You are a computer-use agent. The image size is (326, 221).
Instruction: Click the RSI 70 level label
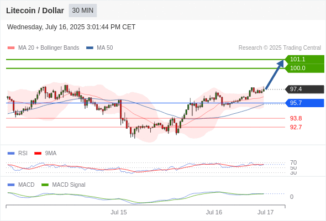(293, 162)
